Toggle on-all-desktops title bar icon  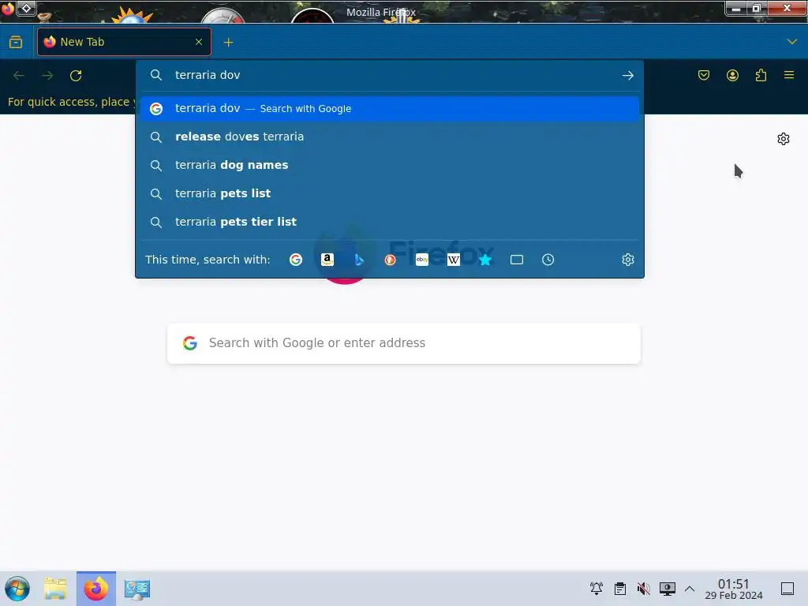click(x=26, y=8)
